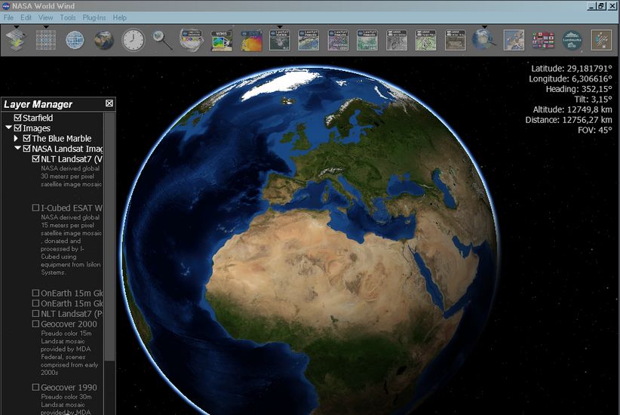Close the Layer Manager panel
This screenshot has width=620, height=415.
point(109,103)
